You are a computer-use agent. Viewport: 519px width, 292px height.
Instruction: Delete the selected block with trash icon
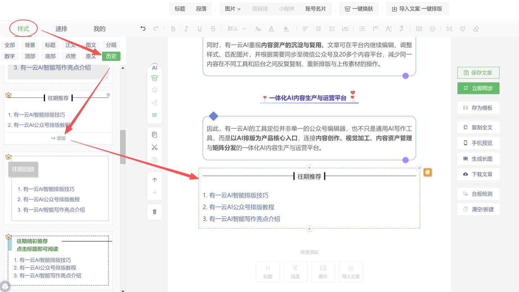[155, 212]
